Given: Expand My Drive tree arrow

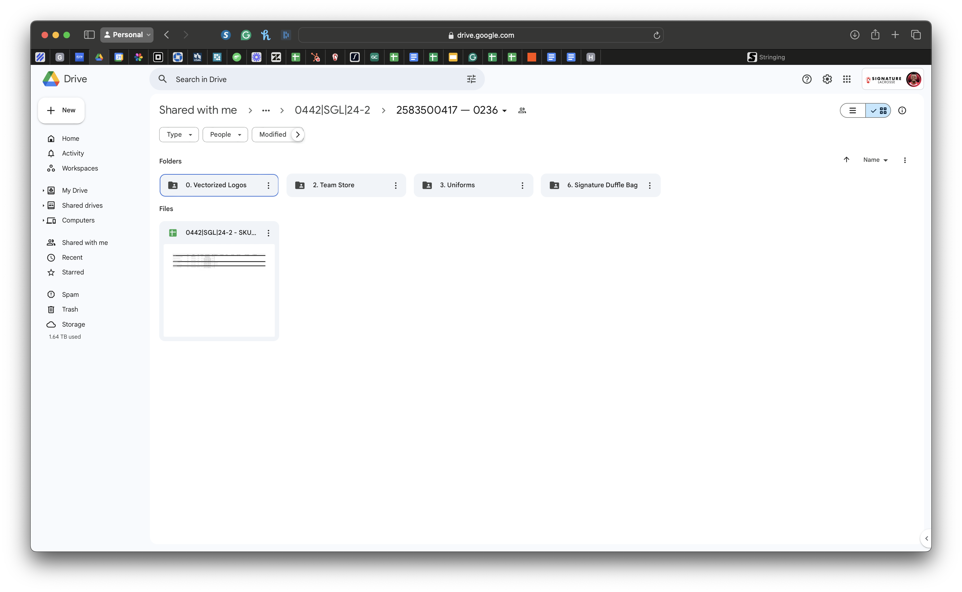Looking at the screenshot, I should click(x=43, y=190).
